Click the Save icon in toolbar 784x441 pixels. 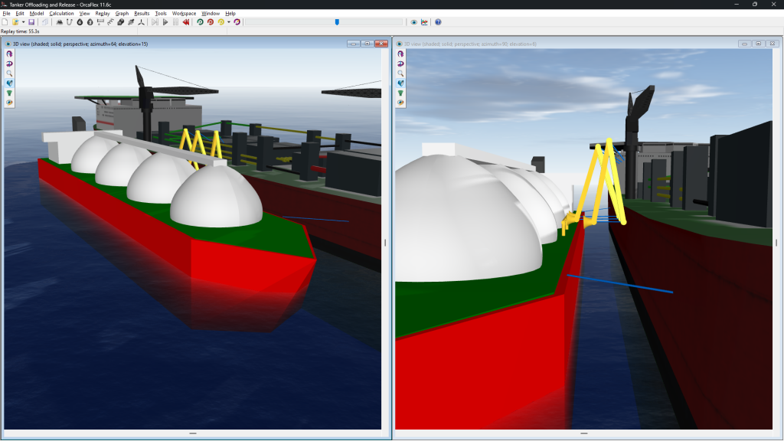(31, 22)
